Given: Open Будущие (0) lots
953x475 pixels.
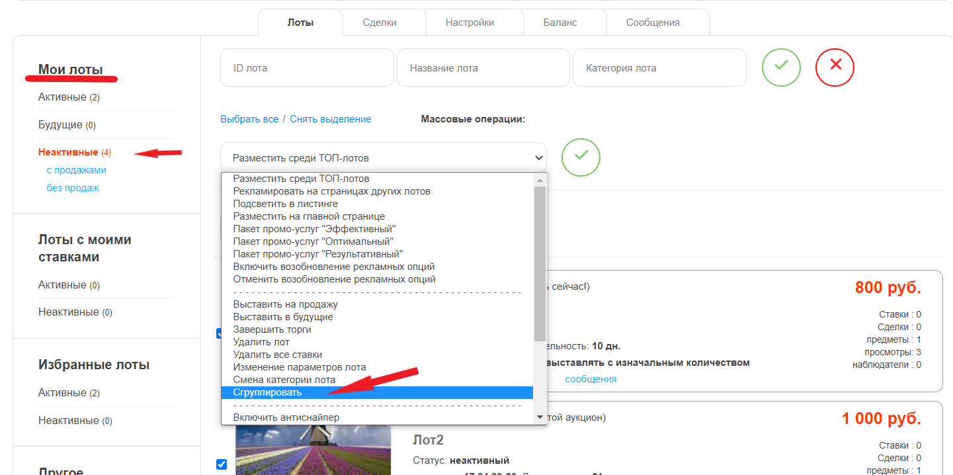Looking at the screenshot, I should pos(67,125).
